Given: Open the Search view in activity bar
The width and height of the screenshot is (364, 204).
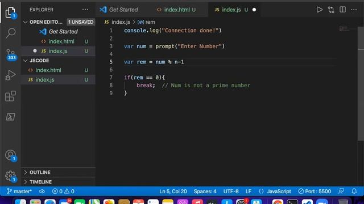Looking at the screenshot, I should pos(10,33).
